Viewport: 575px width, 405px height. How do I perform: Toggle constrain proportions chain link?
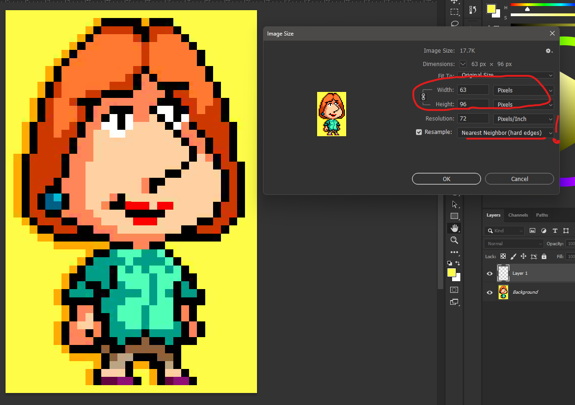(x=423, y=97)
